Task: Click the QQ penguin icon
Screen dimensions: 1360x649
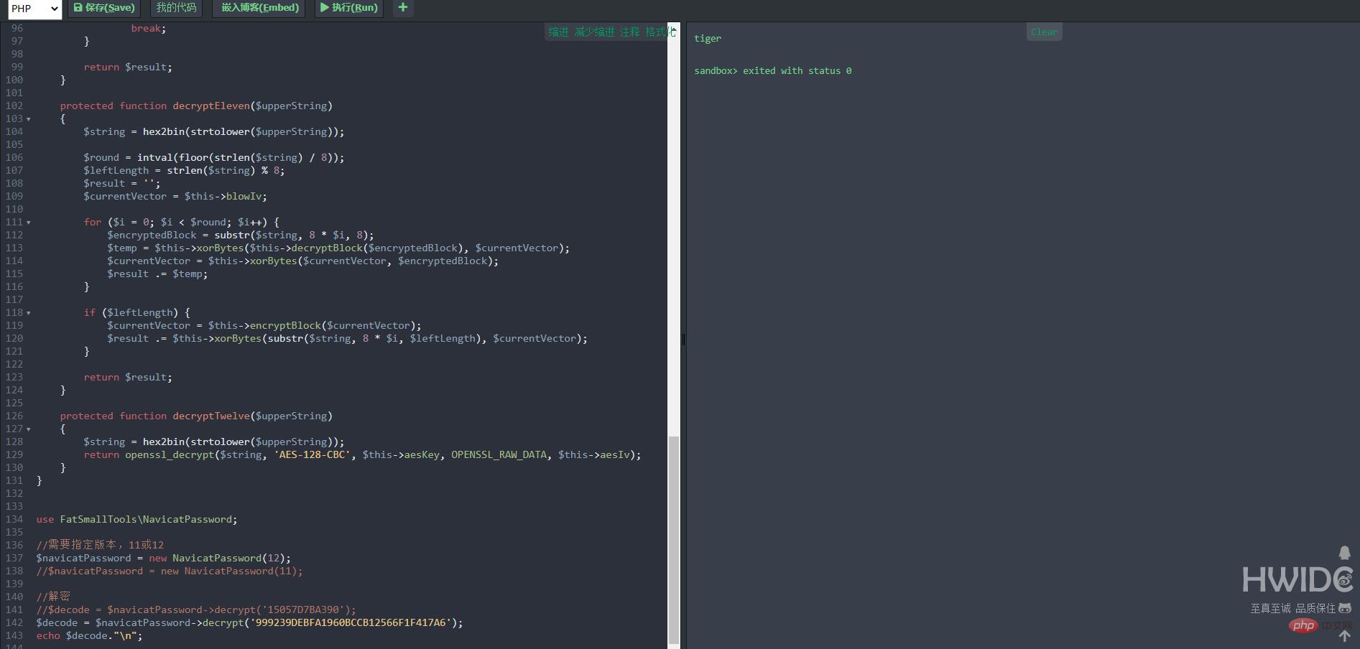Action: tap(1345, 552)
